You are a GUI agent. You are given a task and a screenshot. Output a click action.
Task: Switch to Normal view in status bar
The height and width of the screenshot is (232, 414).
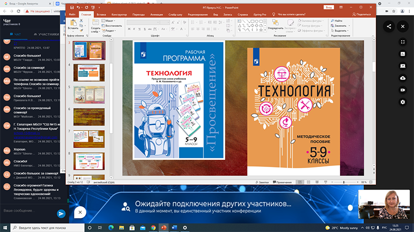pyautogui.click(x=300, y=182)
